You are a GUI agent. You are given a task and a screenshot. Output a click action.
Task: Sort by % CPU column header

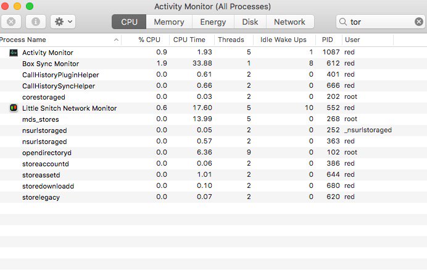(x=149, y=40)
